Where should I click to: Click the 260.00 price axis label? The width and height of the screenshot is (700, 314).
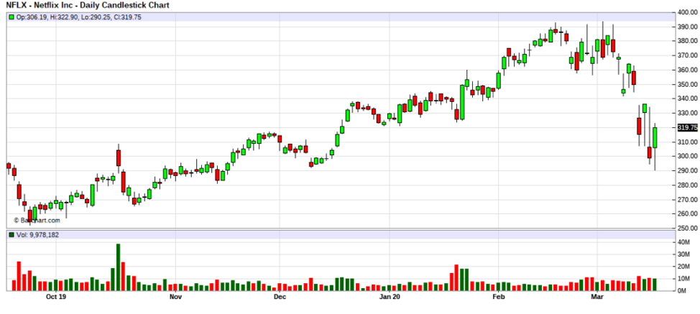[688, 213]
